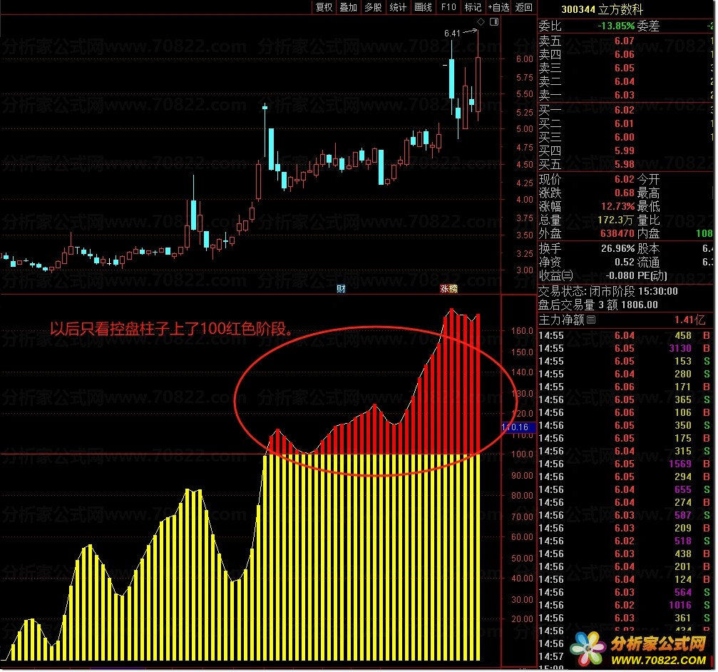The height and width of the screenshot is (672, 718).
Task: Select the tick row with volume 655
Action: (625, 489)
